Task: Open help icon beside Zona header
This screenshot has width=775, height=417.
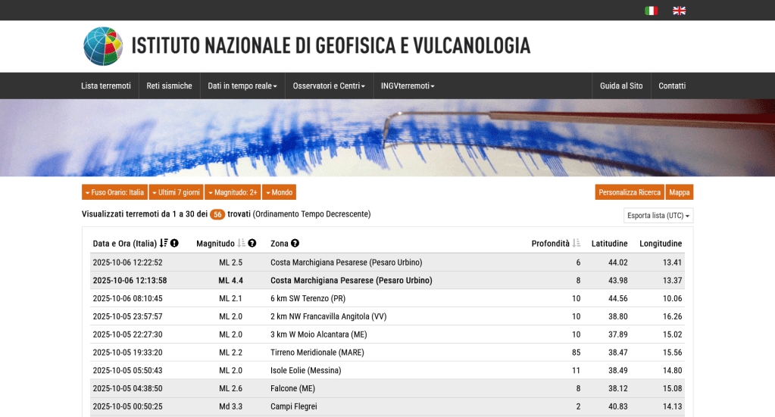Action: pyautogui.click(x=295, y=243)
